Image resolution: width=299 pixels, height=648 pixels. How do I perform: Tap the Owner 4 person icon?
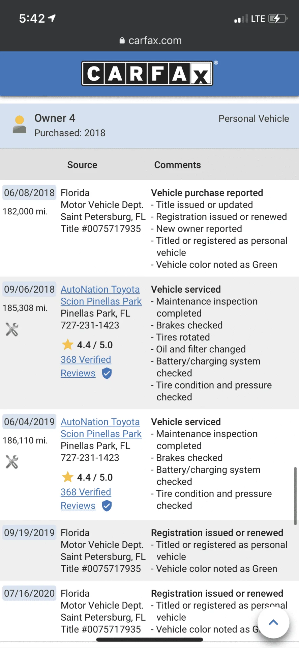coord(20,125)
